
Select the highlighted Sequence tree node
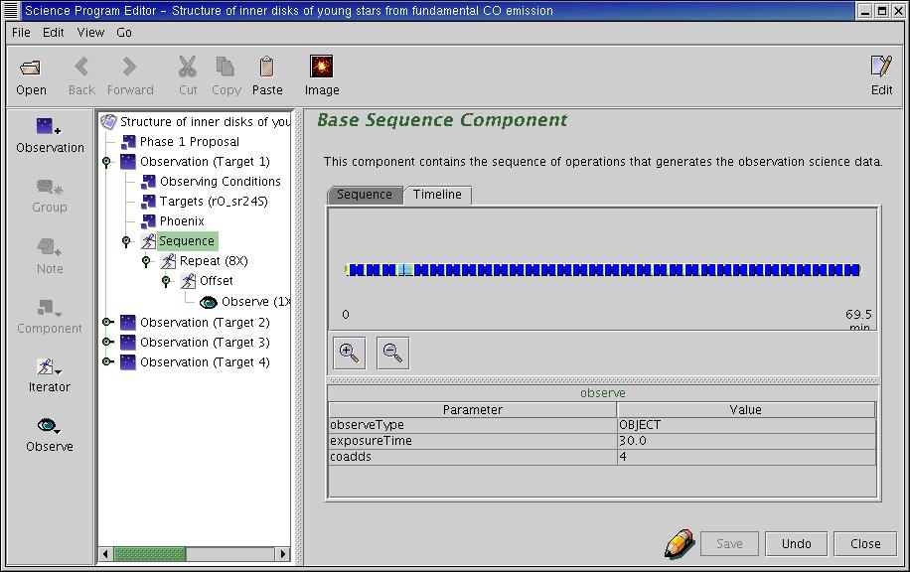[187, 240]
